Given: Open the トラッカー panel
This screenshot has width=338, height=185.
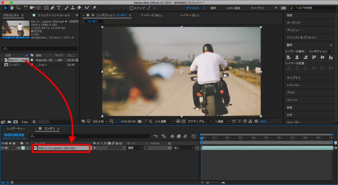Looking at the screenshot, I should (293, 85).
